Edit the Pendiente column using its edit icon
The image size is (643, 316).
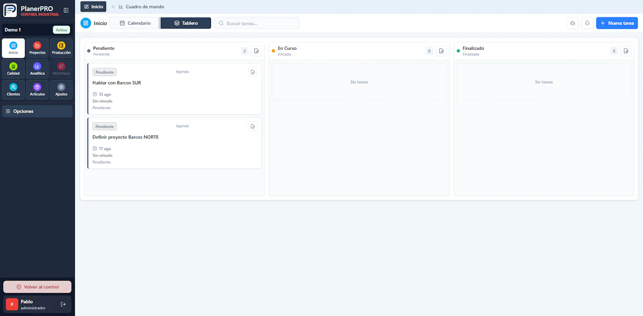coord(256,51)
